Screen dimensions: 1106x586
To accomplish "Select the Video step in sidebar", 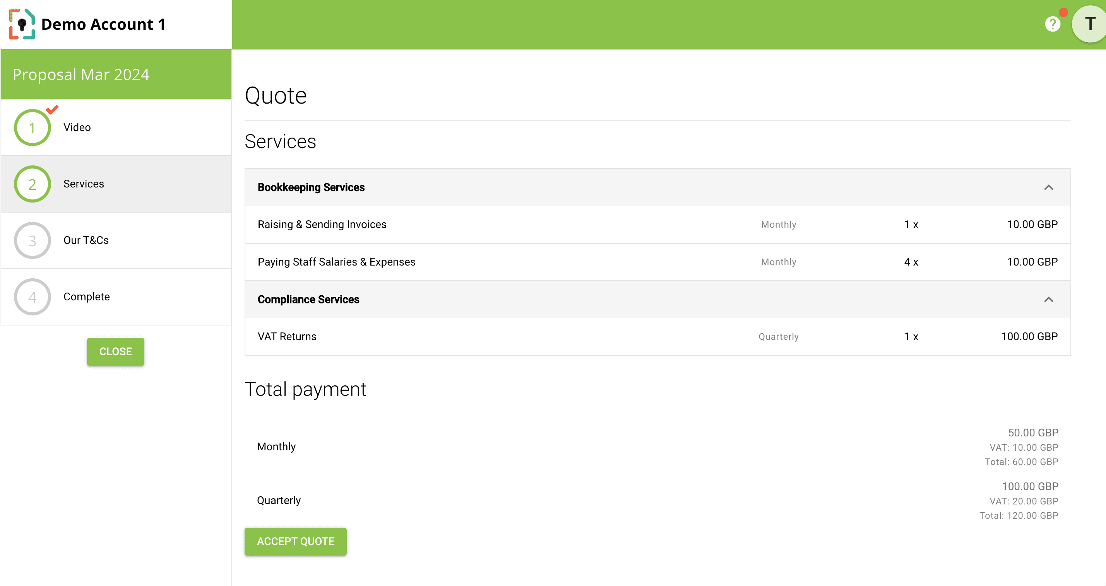I will [x=117, y=126].
